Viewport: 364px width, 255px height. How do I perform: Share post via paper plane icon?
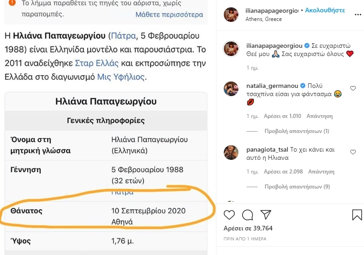[x=266, y=214]
